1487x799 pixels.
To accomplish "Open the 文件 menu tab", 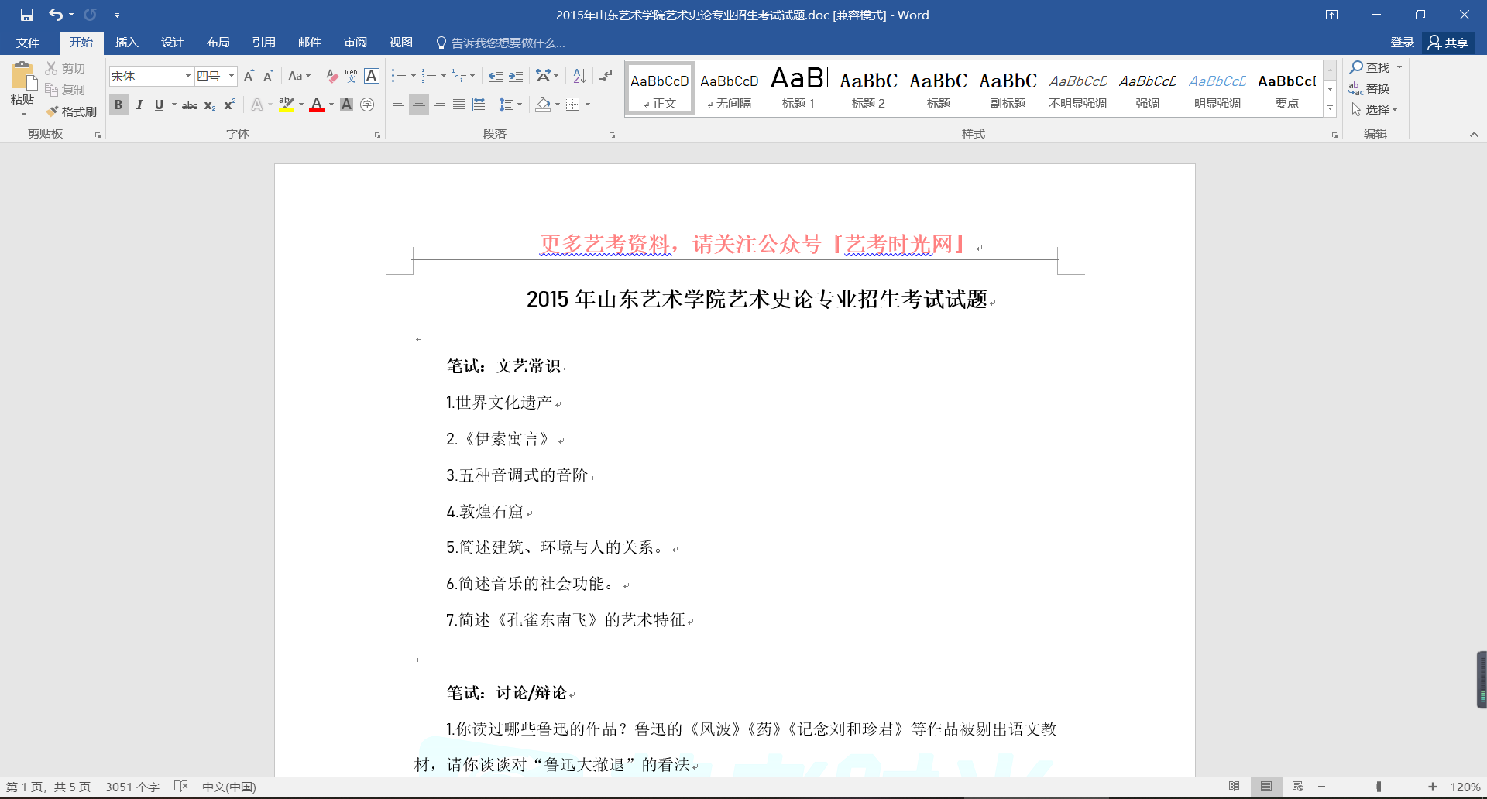I will click(28, 43).
